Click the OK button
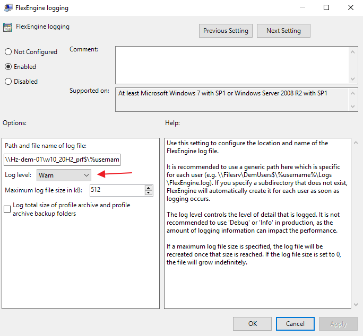363x336 pixels. pos(253,323)
